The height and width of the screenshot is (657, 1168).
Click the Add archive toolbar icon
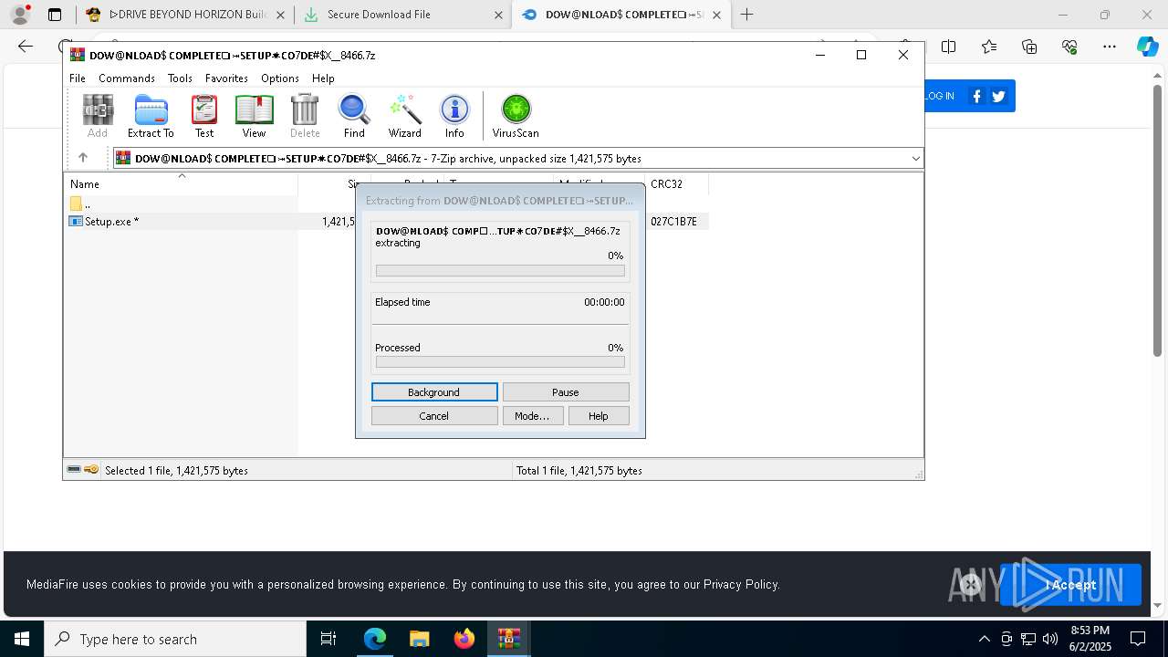coord(98,116)
